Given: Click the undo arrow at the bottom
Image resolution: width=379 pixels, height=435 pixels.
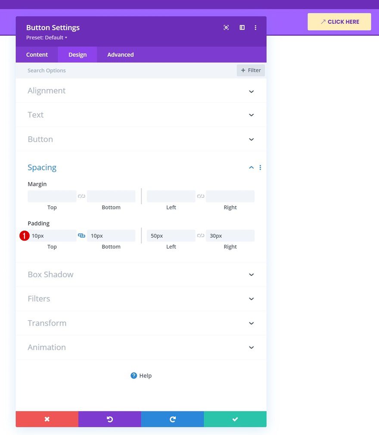Looking at the screenshot, I should (109, 419).
